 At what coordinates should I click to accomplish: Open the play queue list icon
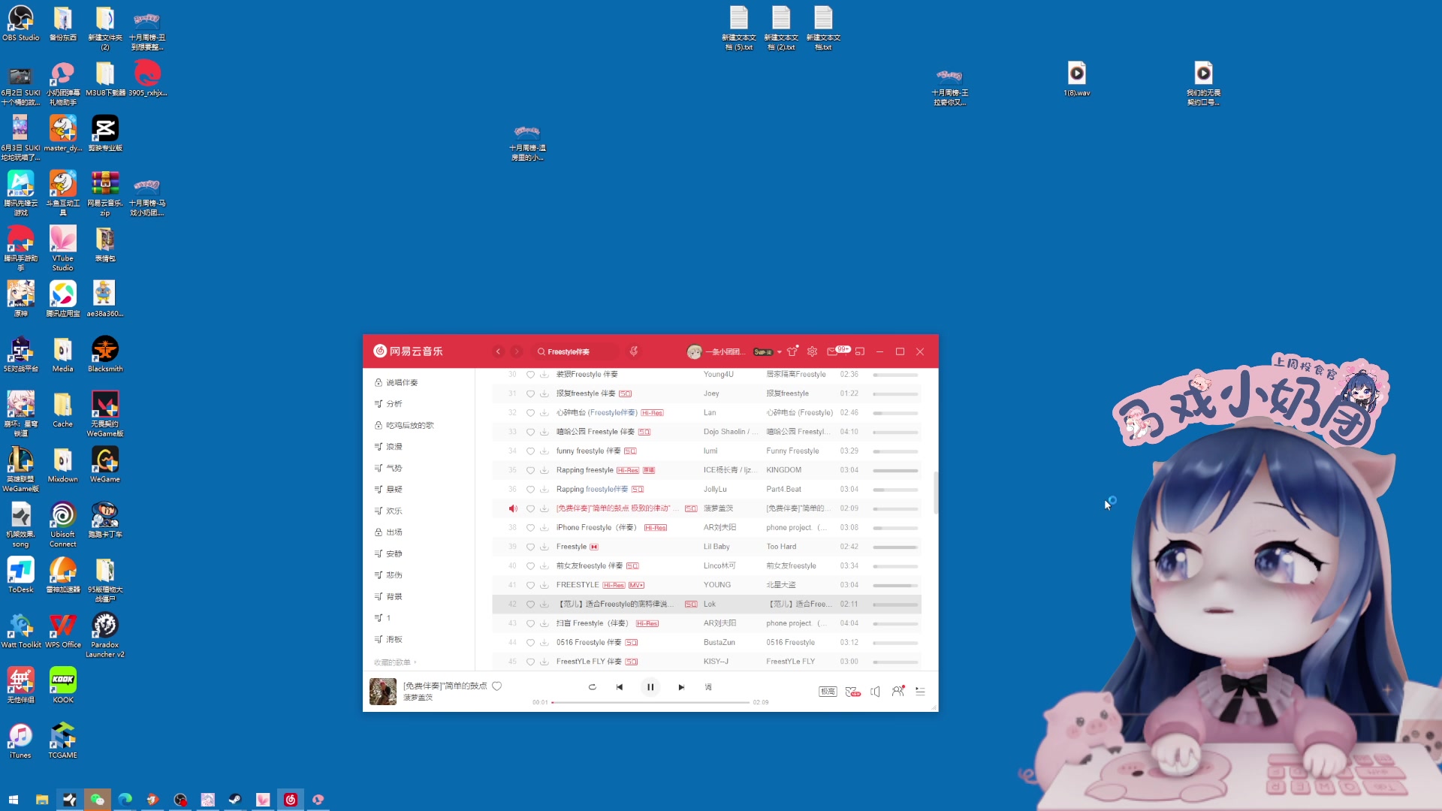(920, 692)
